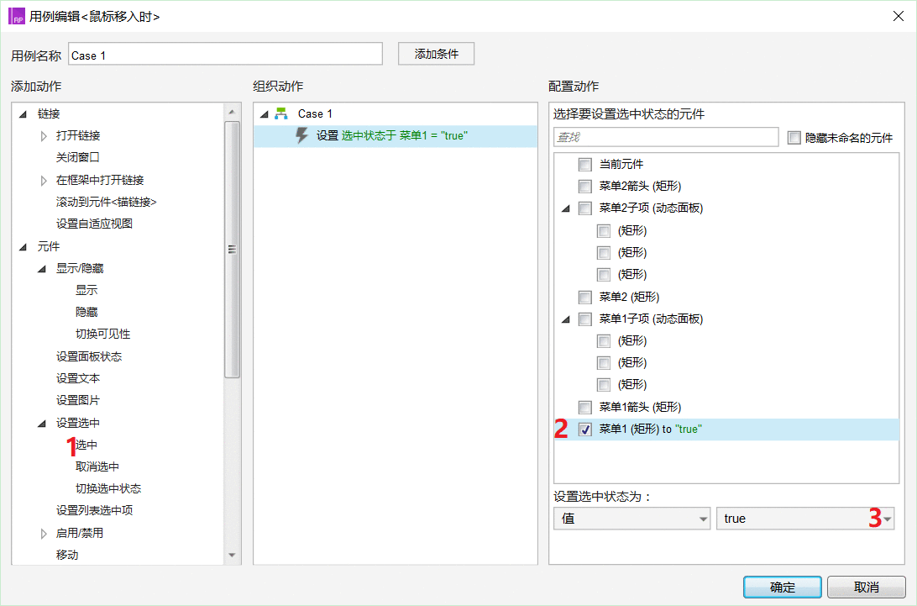The width and height of the screenshot is (917, 606).
Task: Toggle 隐藏未命名的元件 checkbox
Action: (x=794, y=138)
